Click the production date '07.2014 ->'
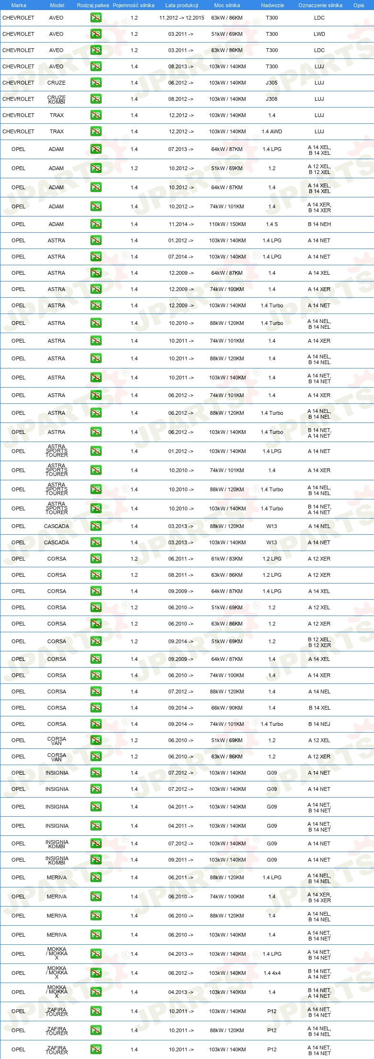374x1059 pixels. [181, 257]
